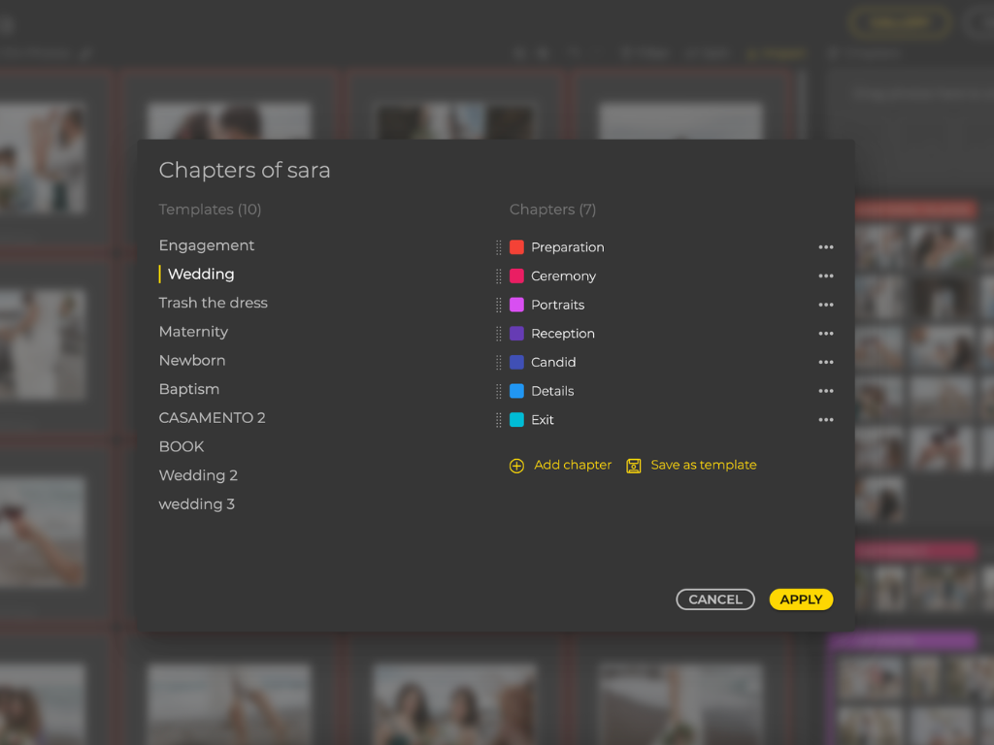This screenshot has width=994, height=745.
Task: Click drag handle of Exit chapter
Action: pyautogui.click(x=498, y=419)
